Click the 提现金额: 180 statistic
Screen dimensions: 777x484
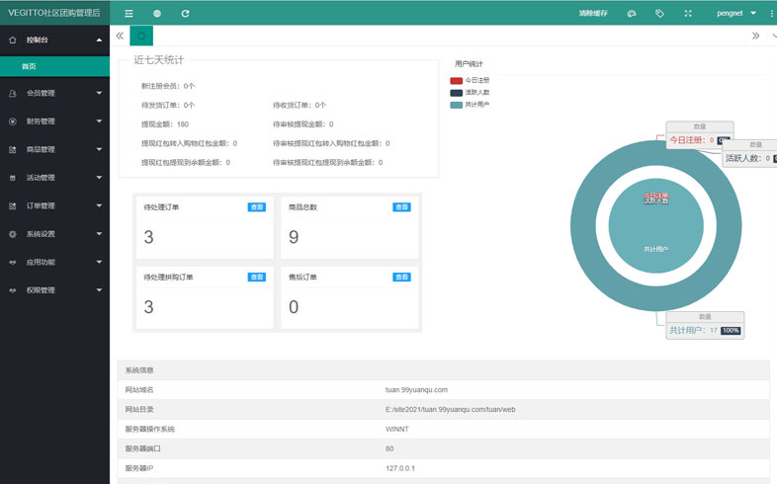(x=165, y=124)
